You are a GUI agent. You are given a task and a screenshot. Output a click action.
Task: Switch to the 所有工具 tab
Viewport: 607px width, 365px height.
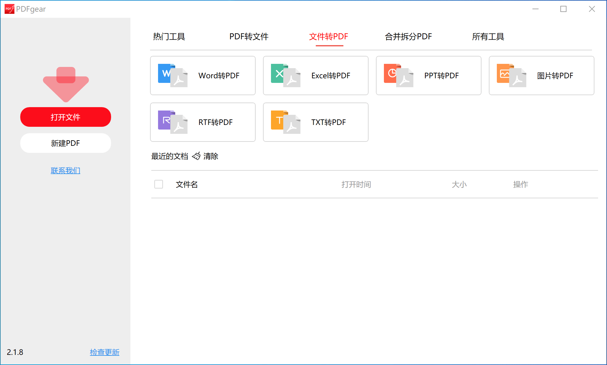point(488,37)
